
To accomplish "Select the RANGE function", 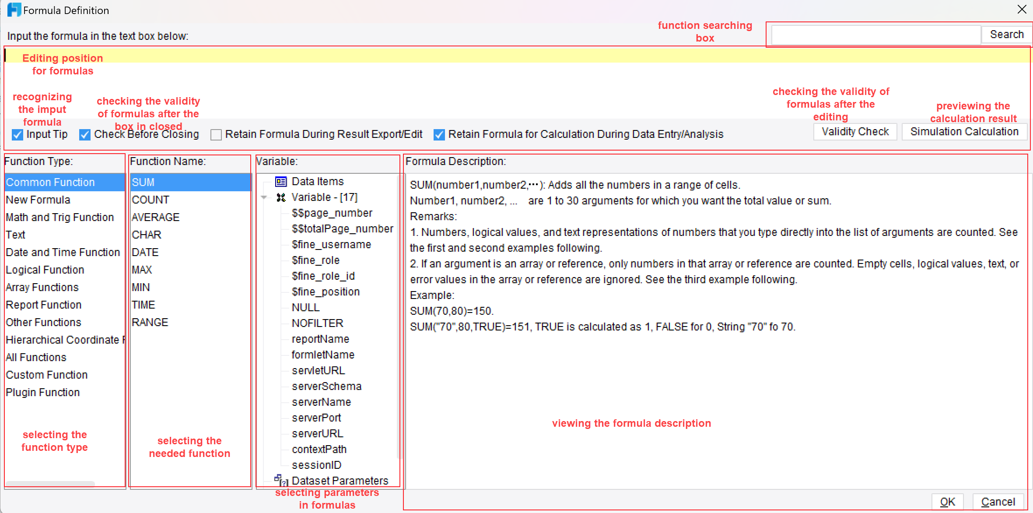I will click(x=190, y=322).
